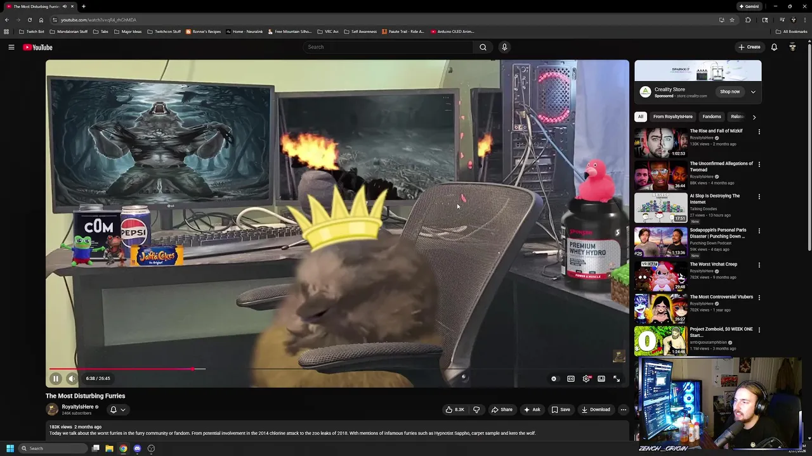This screenshot has height=456, width=812.
Task: Open Ronnie's Recipes bookmark
Action: (204, 32)
